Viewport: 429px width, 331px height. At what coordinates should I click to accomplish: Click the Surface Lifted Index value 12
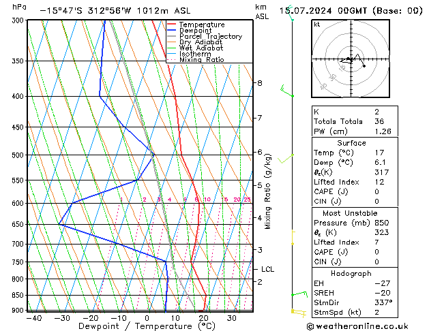[379, 182]
